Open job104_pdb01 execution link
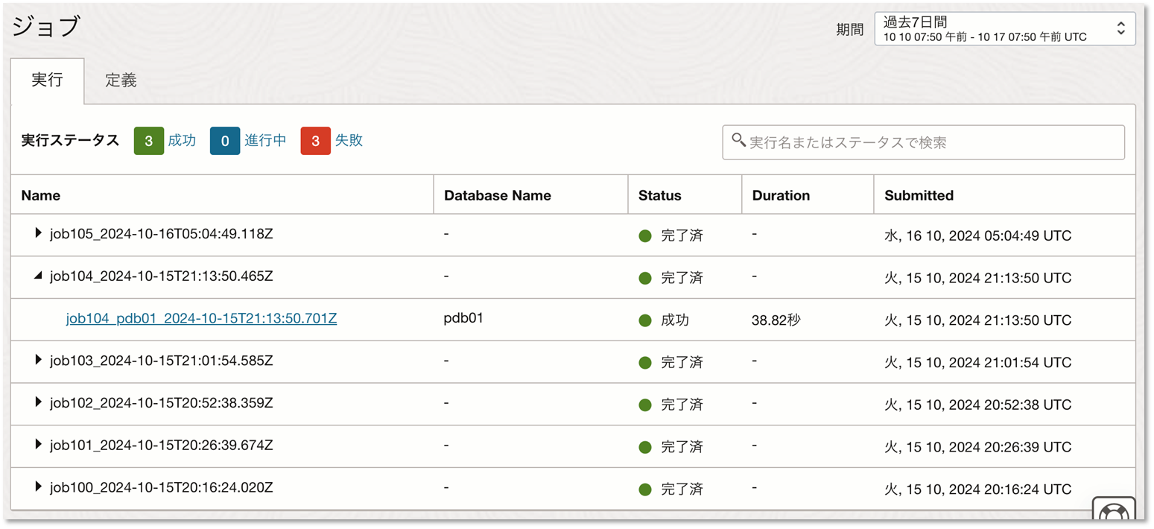The width and height of the screenshot is (1154, 529). click(201, 319)
